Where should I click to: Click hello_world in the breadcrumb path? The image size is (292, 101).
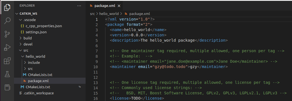click(109, 14)
